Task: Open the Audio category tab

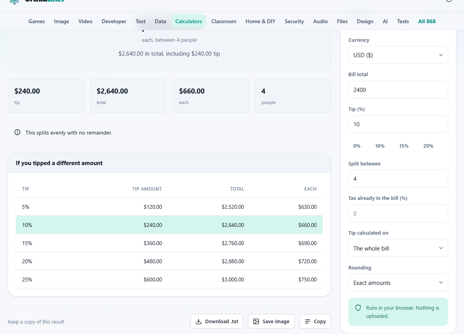Action: click(x=321, y=21)
